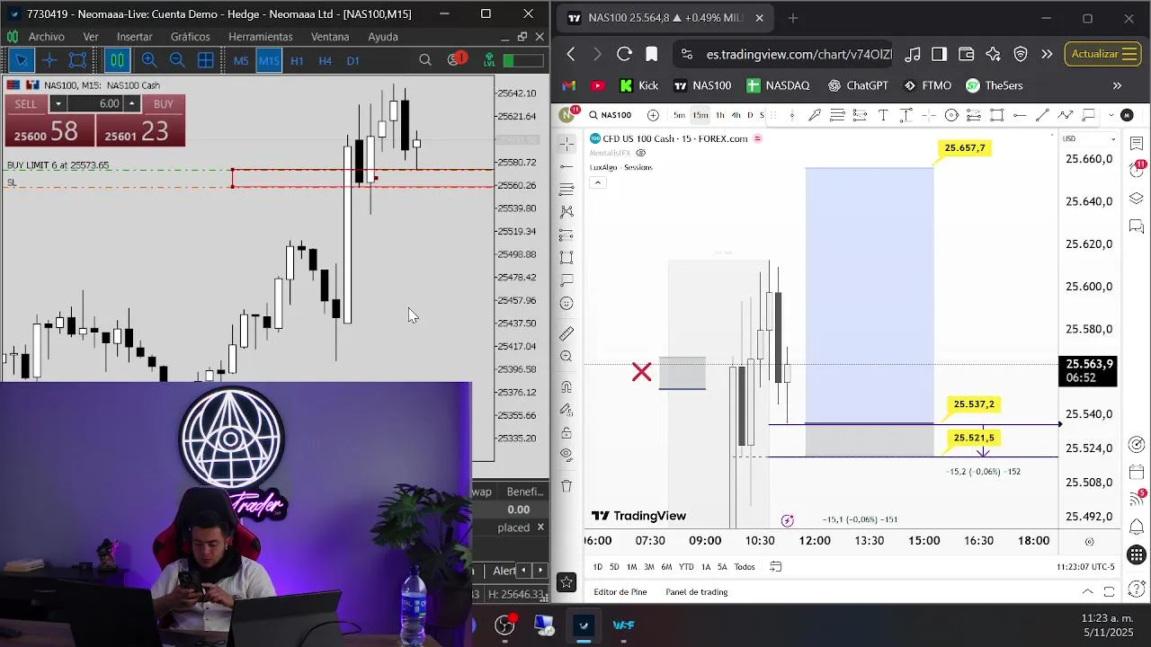Select the 5m interval in TradingView
1151x647 pixels.
tap(679, 115)
